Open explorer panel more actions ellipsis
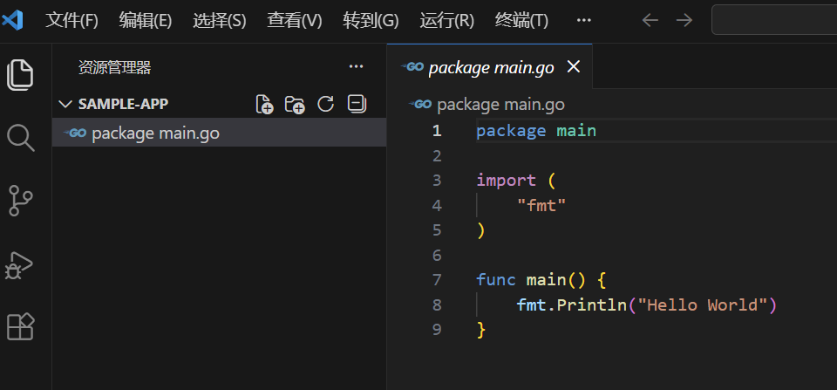Screen dimensions: 837x390 (356, 66)
